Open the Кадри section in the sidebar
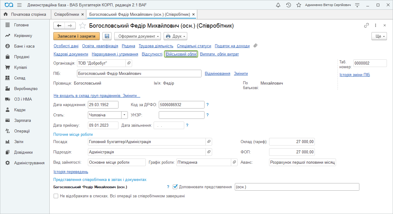 (20, 110)
